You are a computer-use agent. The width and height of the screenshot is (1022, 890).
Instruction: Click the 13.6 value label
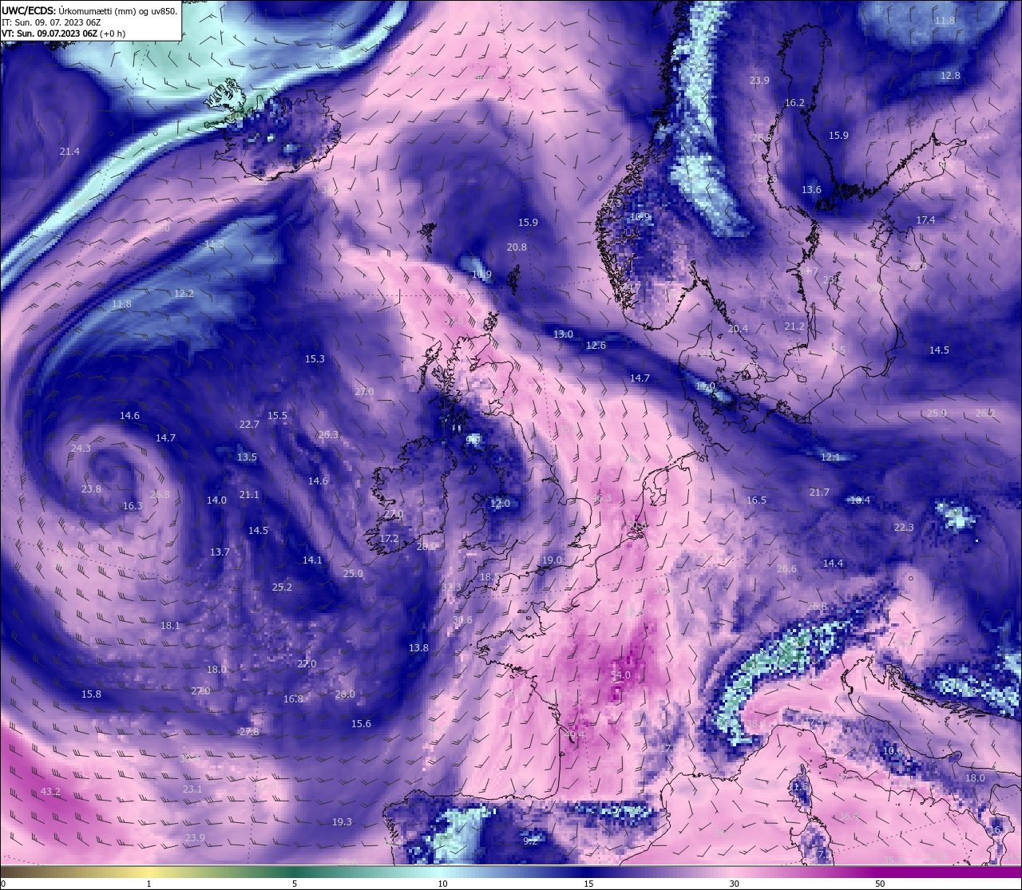tap(811, 190)
